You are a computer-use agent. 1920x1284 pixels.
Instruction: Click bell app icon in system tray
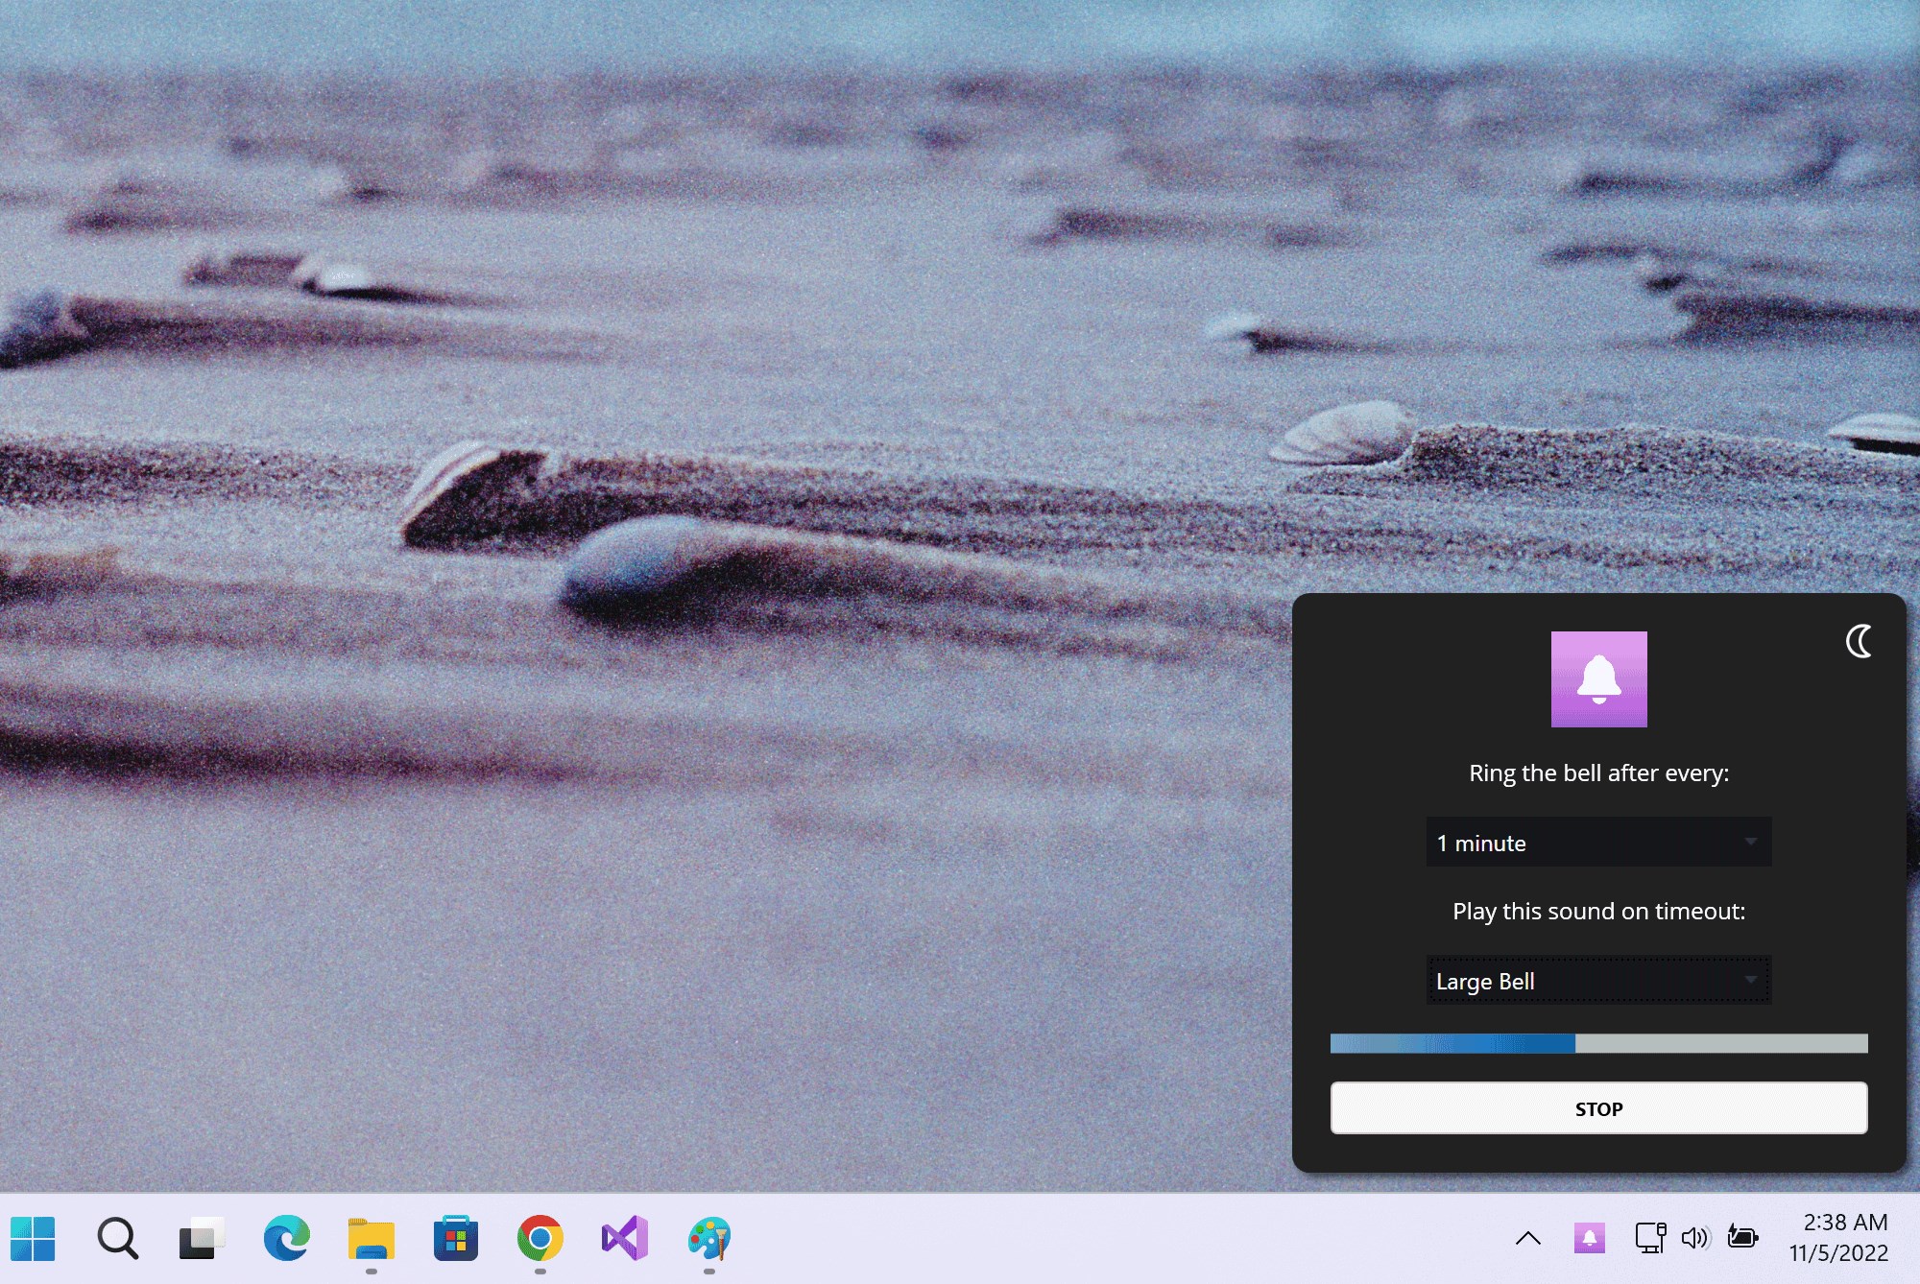coord(1589,1238)
